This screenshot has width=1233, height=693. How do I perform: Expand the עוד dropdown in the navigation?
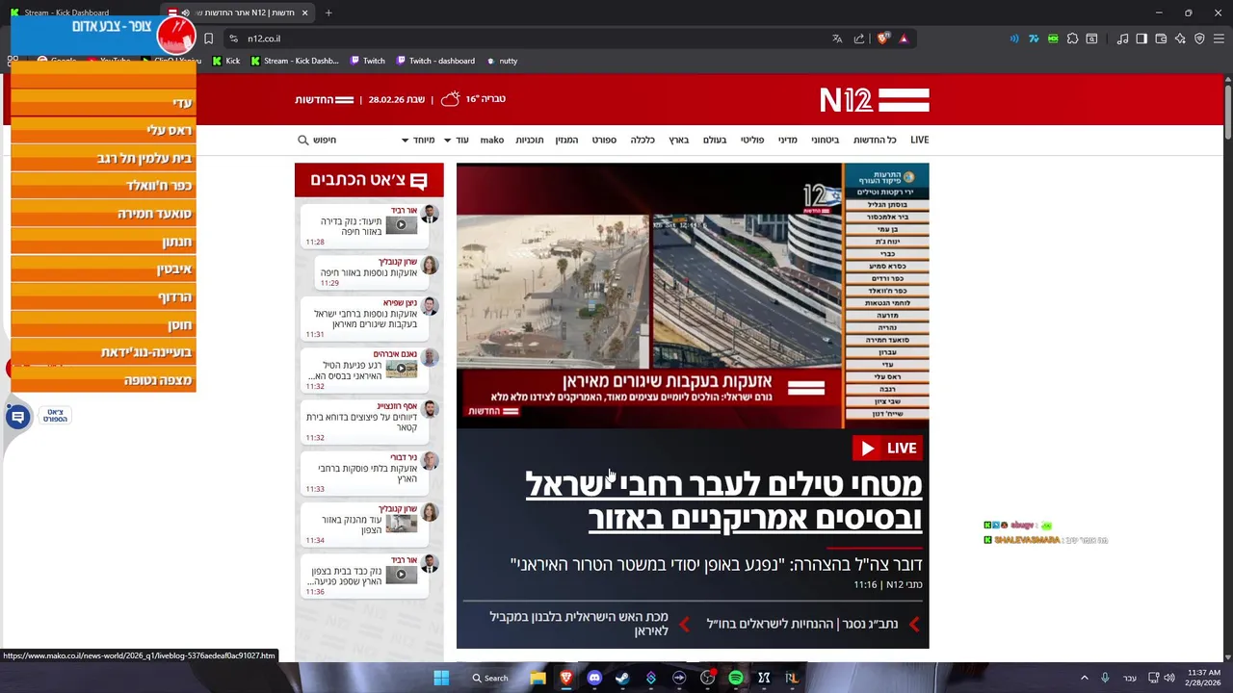[x=456, y=140]
